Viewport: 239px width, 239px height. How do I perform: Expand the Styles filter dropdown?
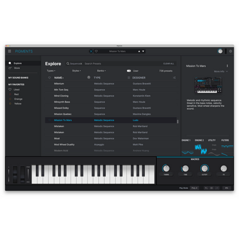tap(76, 71)
